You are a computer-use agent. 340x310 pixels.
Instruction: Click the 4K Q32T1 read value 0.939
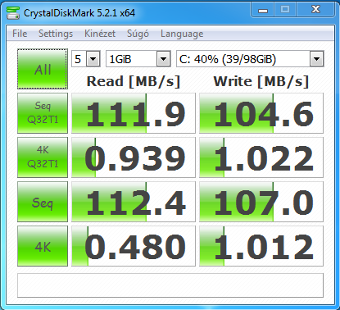(134, 157)
